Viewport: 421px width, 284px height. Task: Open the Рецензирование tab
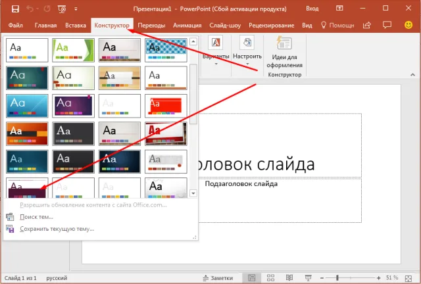click(271, 25)
